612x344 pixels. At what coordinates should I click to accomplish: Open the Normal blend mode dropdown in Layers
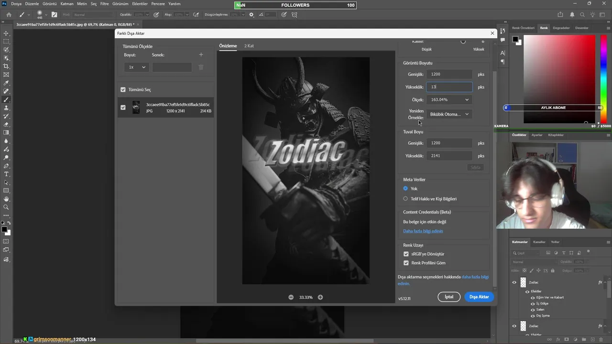[x=534, y=262]
